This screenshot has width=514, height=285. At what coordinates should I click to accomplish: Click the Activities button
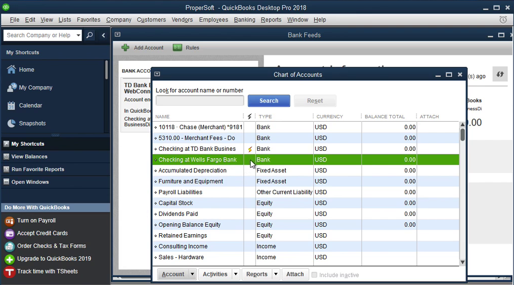coord(215,274)
